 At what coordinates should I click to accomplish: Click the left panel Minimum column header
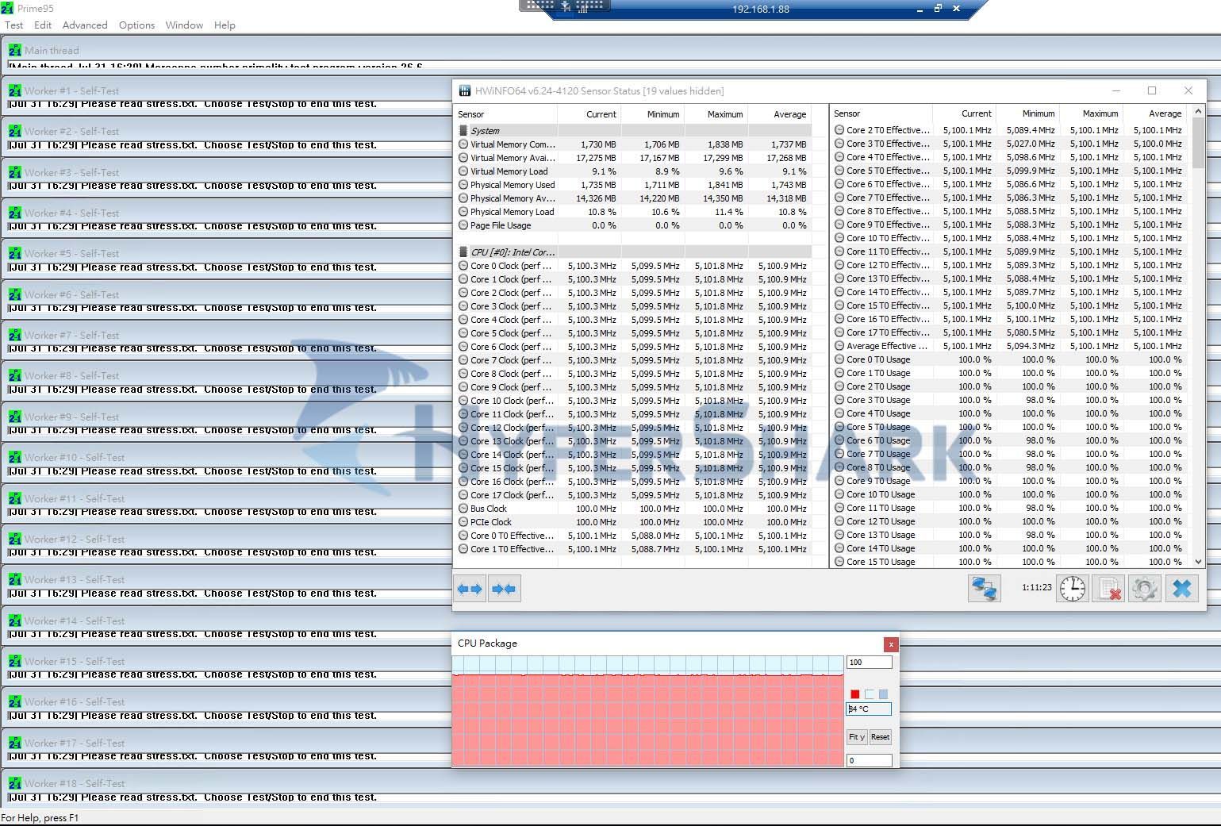coord(653,114)
